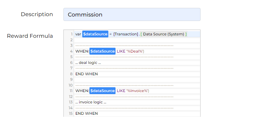This screenshot has height=124, width=254.
Task: Click the WHEN keyword on line 4
Action: 82,51
